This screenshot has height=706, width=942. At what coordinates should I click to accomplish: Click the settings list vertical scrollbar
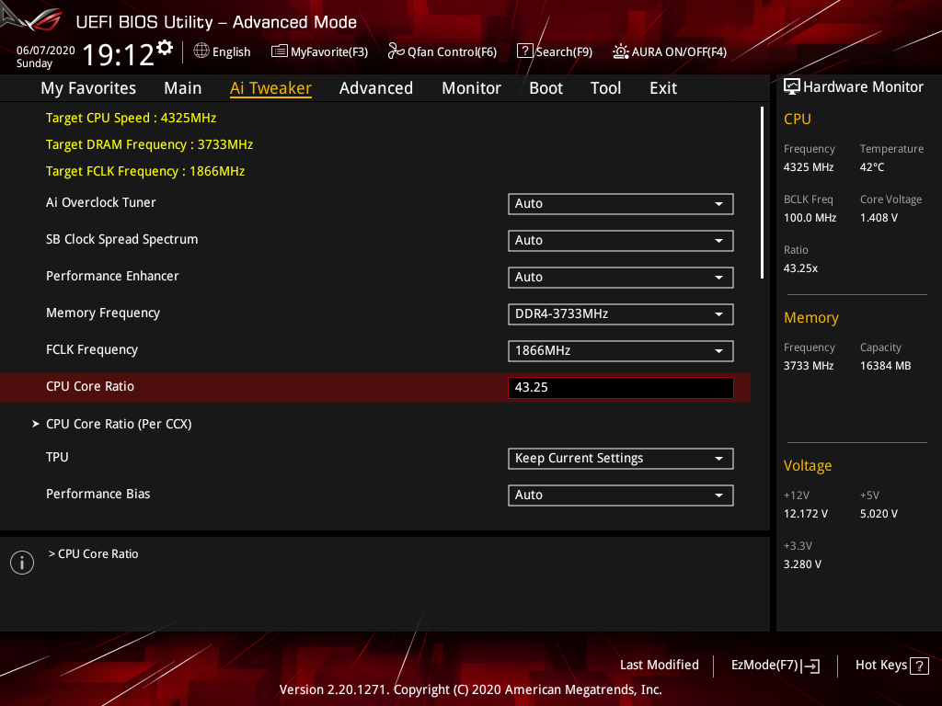[762, 192]
